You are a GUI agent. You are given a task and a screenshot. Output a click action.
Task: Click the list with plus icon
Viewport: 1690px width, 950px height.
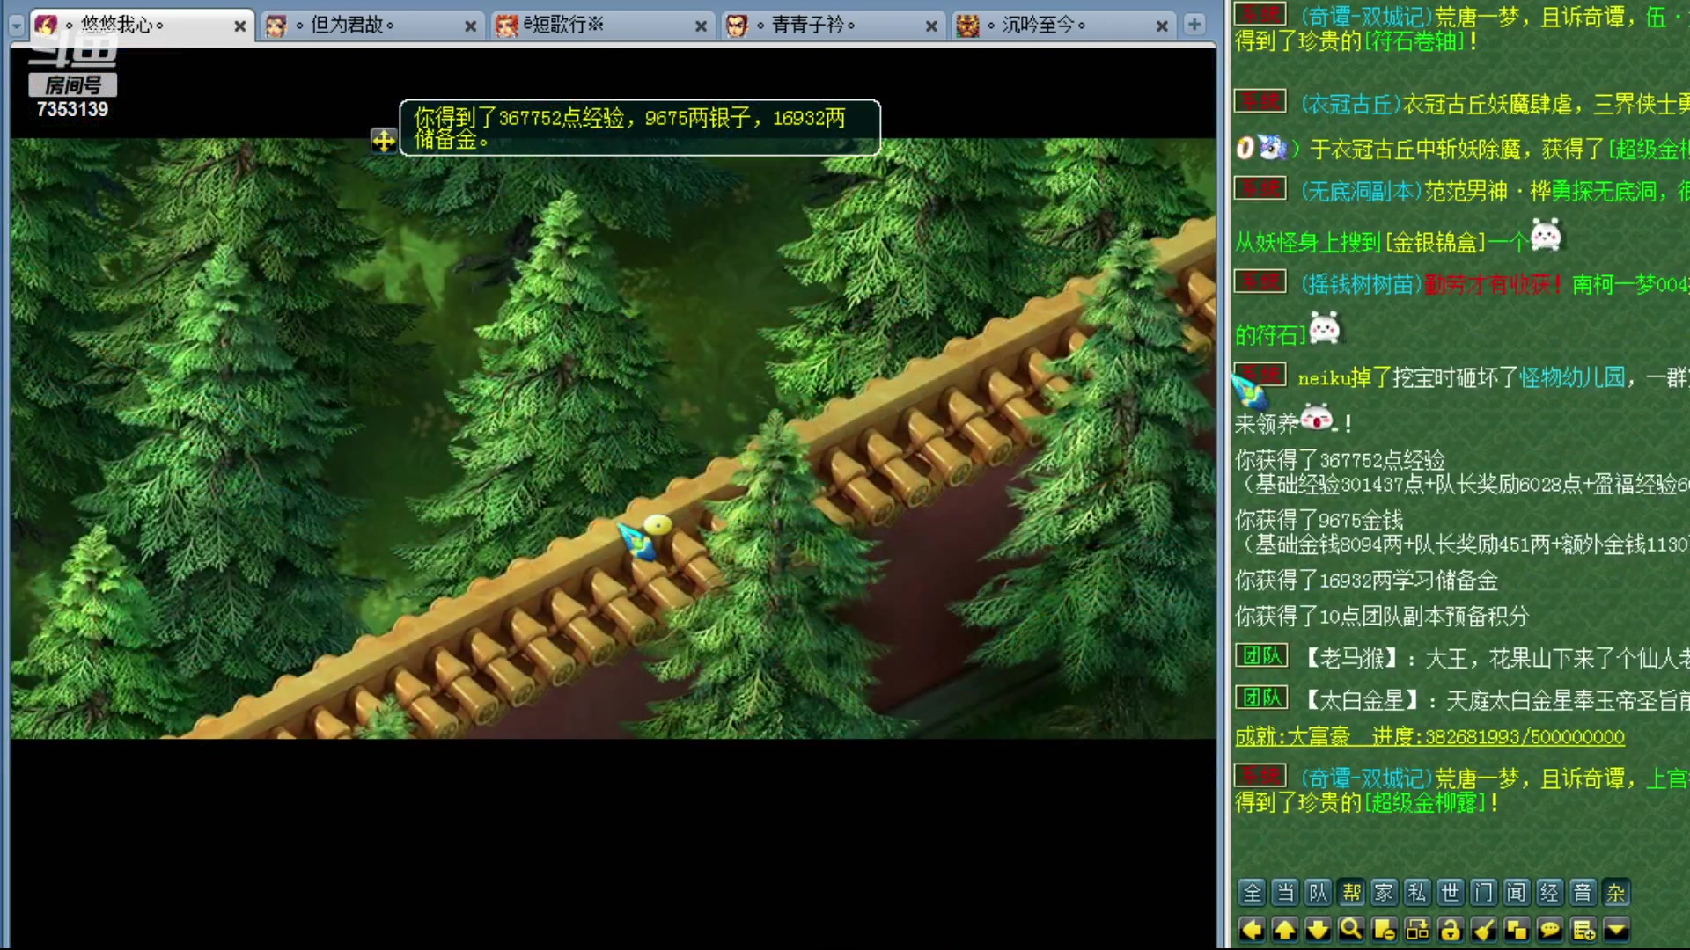pos(1583,930)
